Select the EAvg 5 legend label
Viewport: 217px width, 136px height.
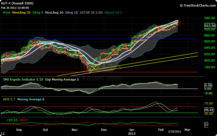[x=38, y=13]
